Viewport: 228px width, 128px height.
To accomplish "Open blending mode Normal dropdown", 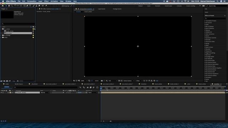I will click(45, 92).
